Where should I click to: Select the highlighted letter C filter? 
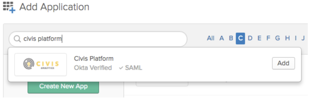pyautogui.click(x=240, y=38)
